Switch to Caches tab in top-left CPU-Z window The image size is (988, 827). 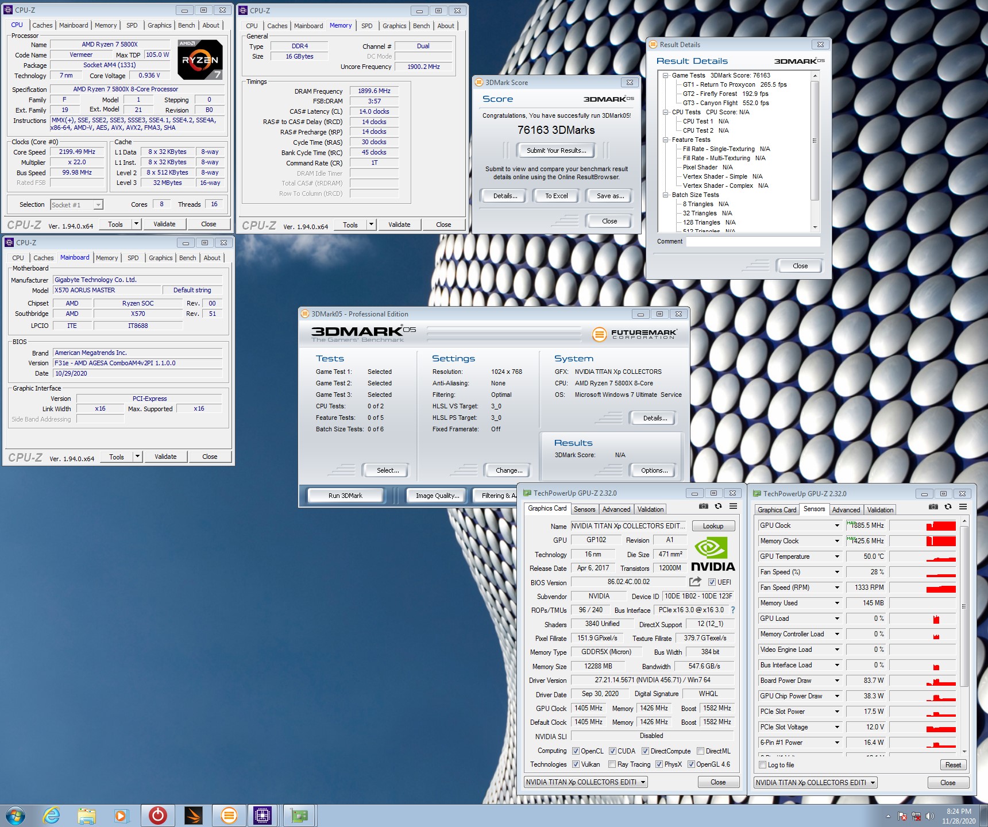(x=43, y=25)
